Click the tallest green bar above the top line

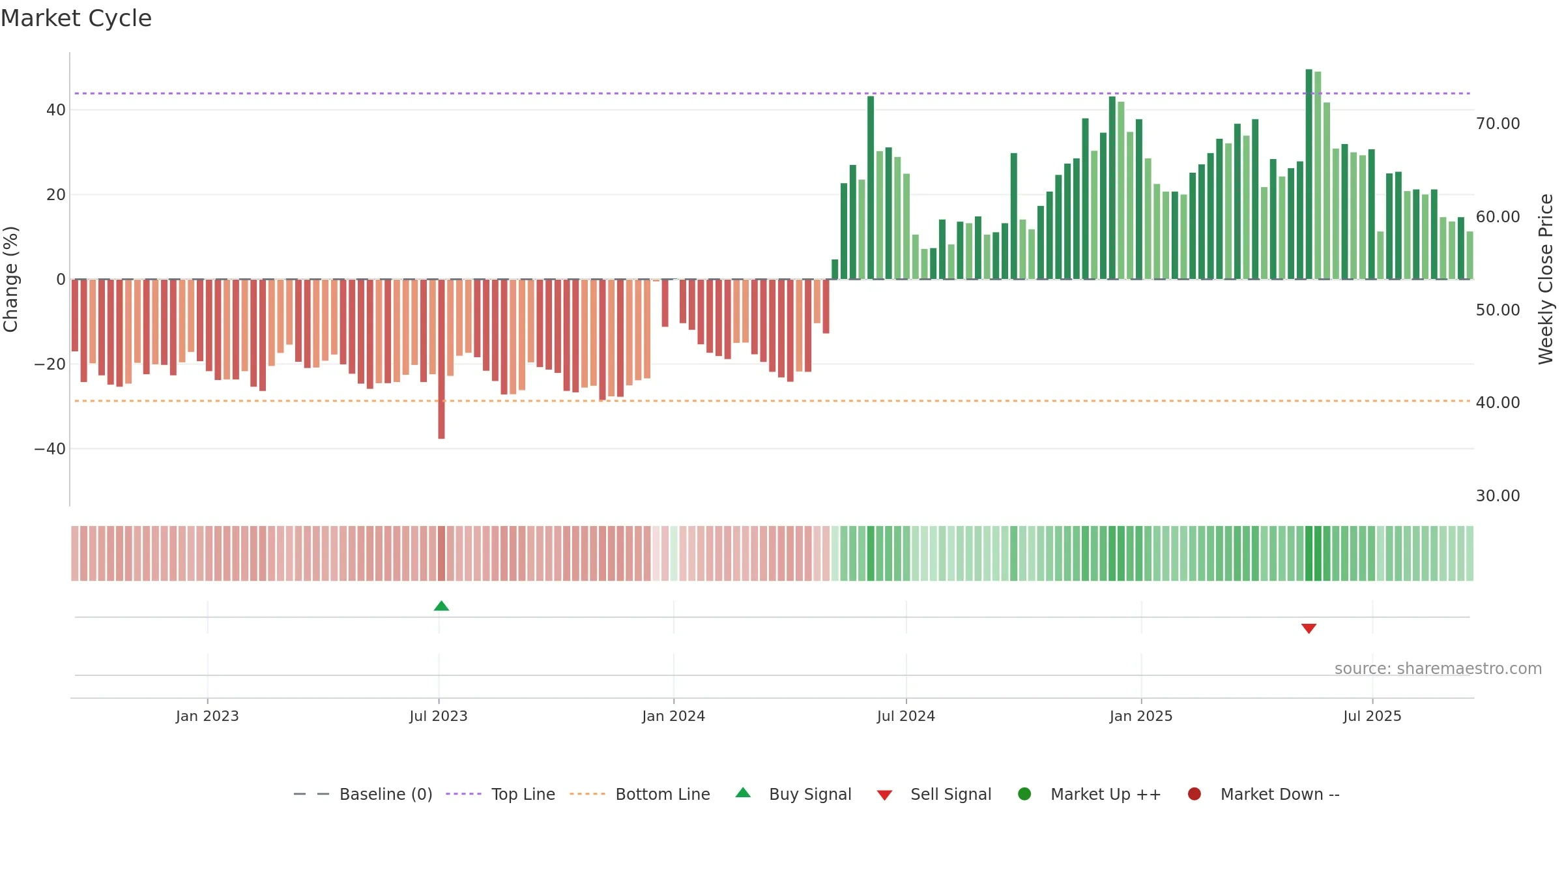click(x=1309, y=174)
